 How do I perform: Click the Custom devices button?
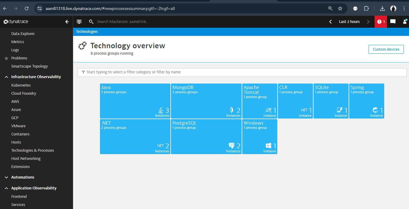[x=386, y=49]
